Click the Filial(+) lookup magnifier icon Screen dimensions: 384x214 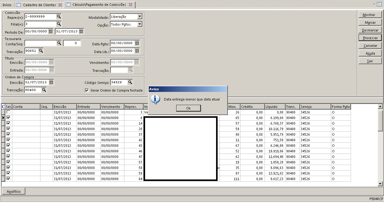pos(59,24)
